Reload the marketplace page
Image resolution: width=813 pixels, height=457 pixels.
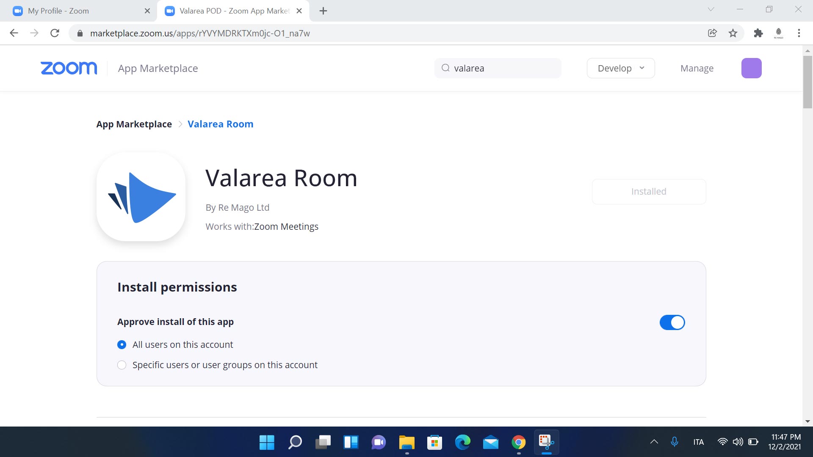click(55, 33)
